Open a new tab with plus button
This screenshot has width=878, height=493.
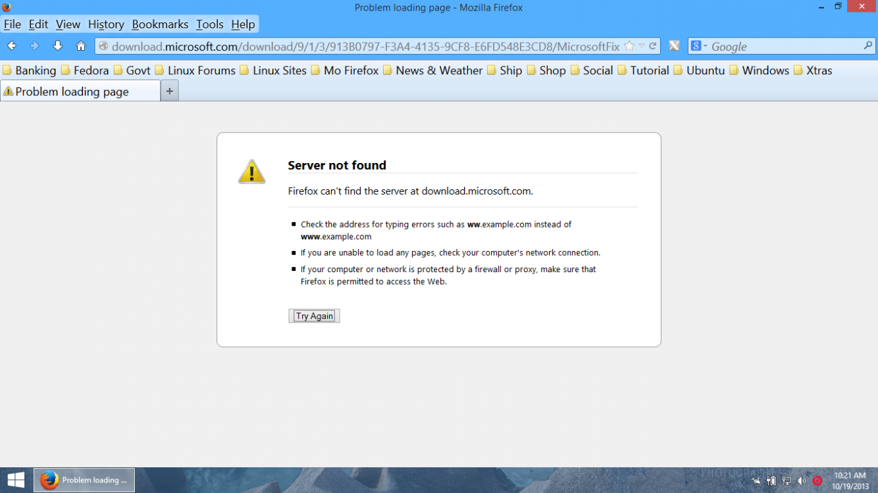point(169,91)
